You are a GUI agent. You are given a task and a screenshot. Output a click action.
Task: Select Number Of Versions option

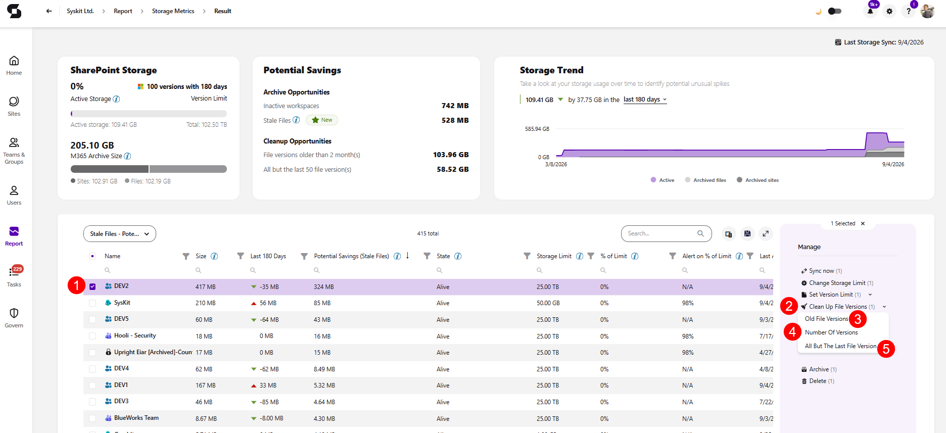[x=831, y=332]
